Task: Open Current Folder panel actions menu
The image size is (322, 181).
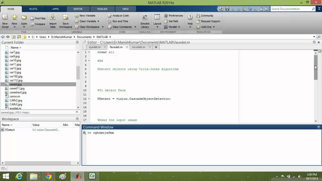Action: click(77, 42)
